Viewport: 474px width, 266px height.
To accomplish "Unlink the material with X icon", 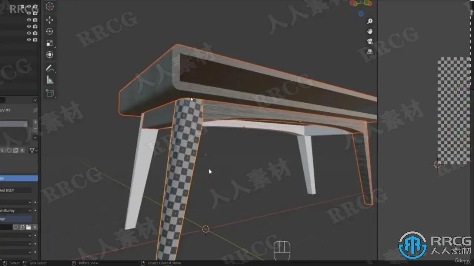I will point(22,150).
